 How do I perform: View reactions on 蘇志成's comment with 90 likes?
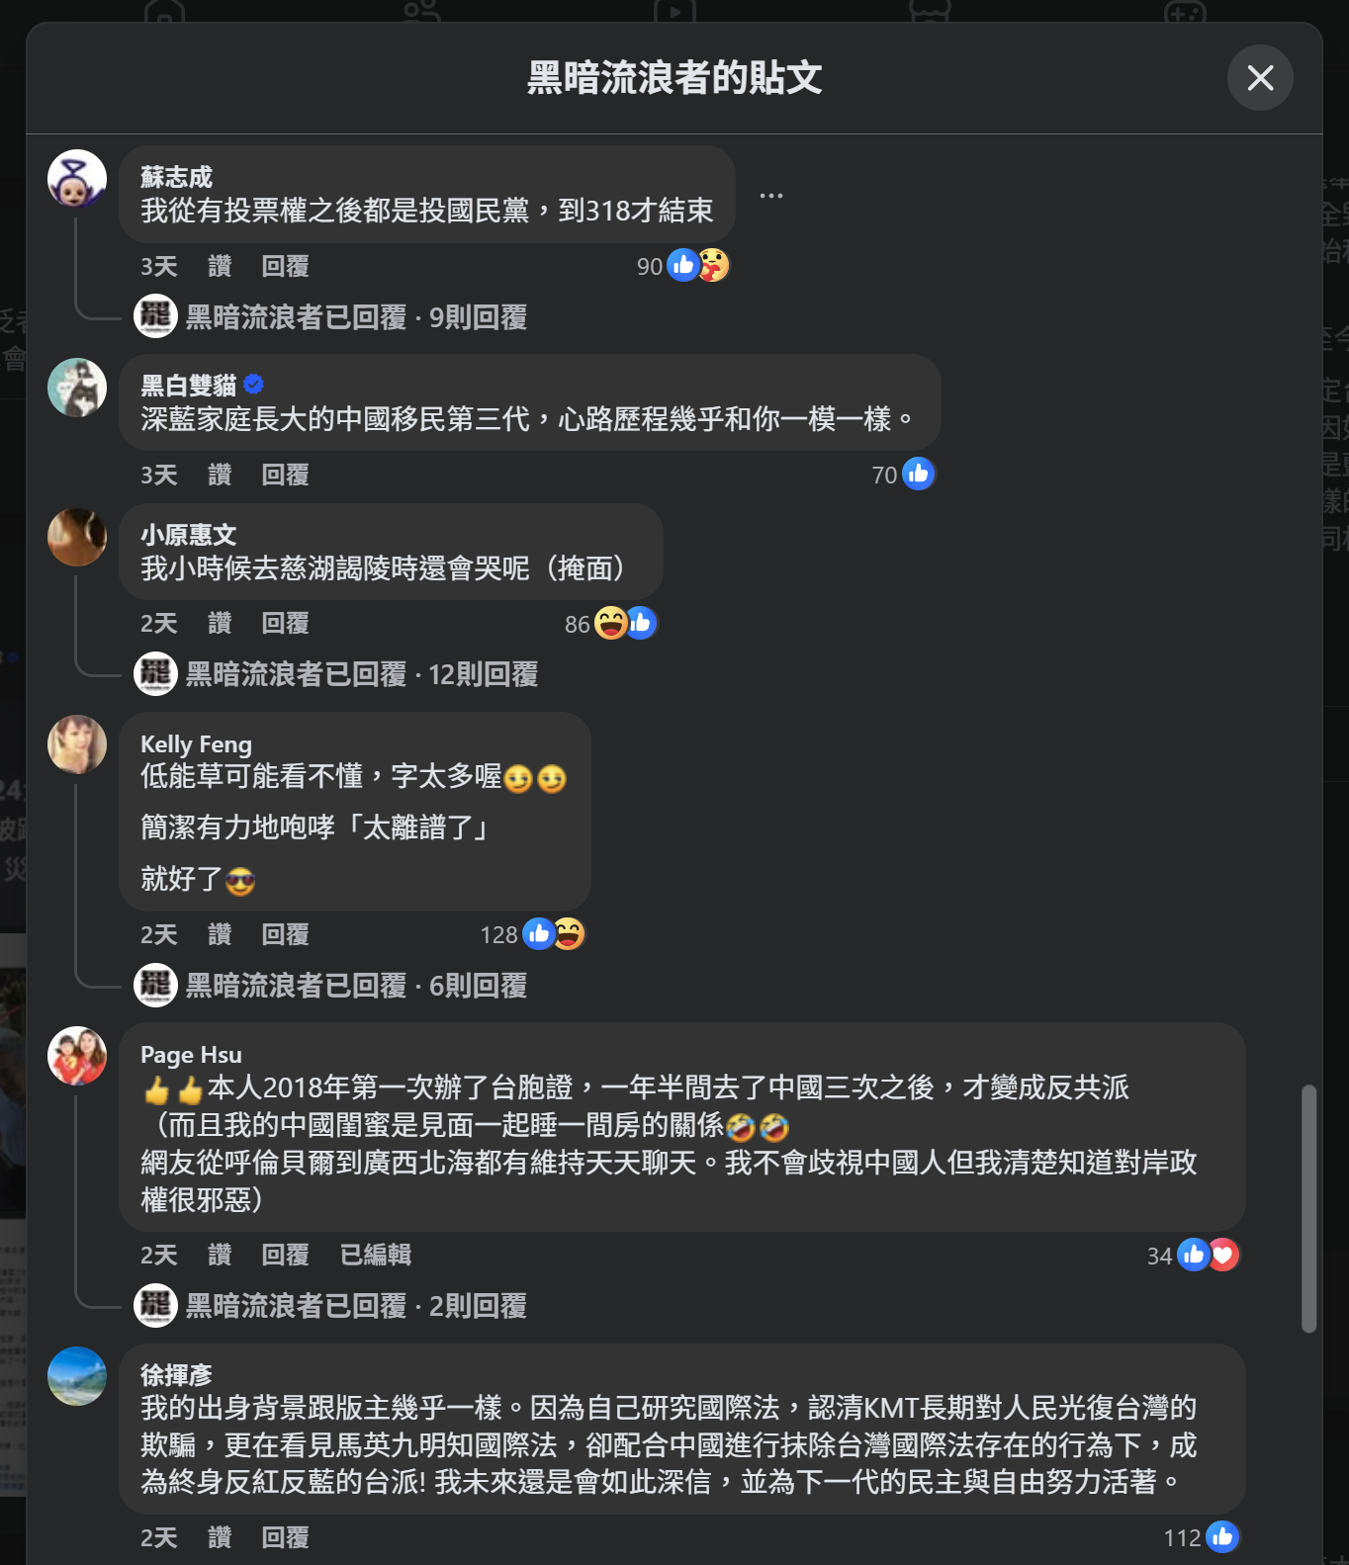pos(683,265)
